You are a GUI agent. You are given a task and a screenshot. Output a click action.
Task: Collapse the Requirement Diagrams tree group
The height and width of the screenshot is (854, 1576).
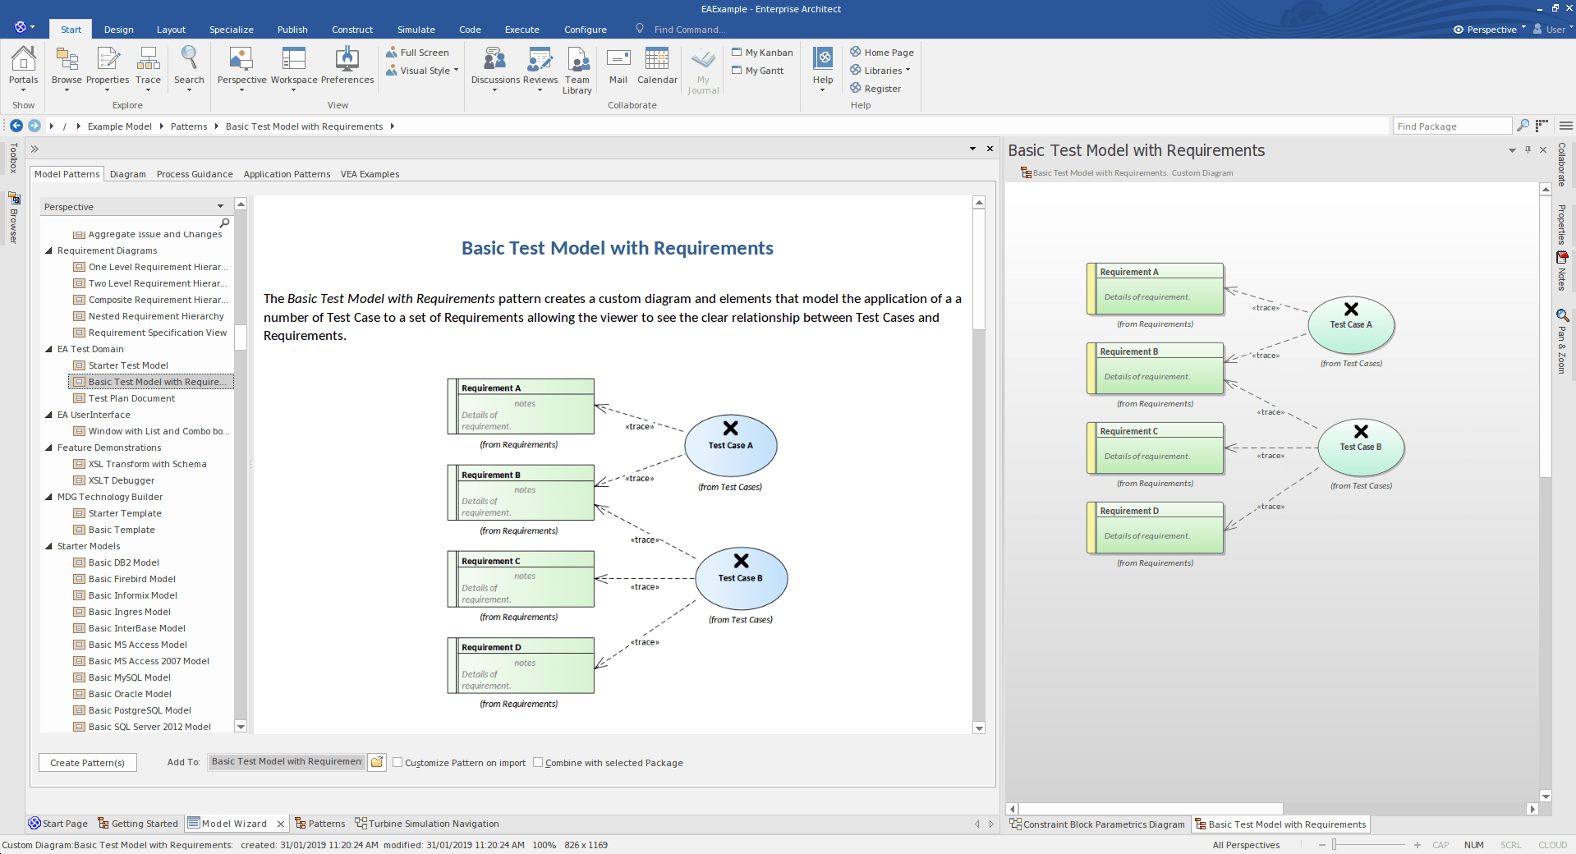48,250
